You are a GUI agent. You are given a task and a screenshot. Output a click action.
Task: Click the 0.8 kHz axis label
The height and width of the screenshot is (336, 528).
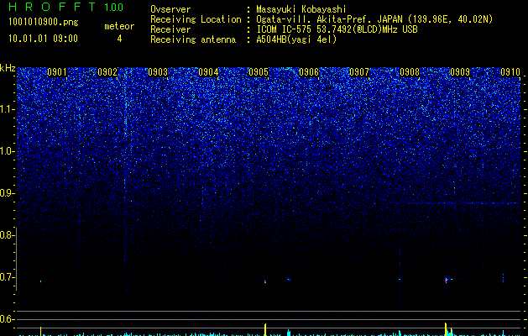point(7,235)
